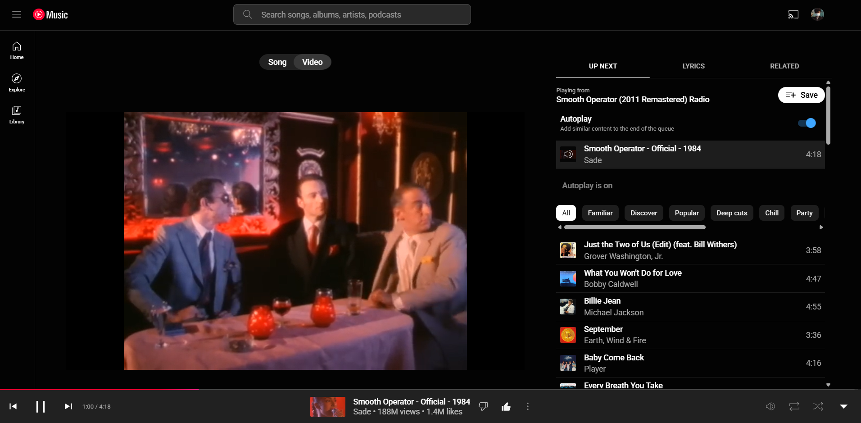861x423 pixels.
Task: Click the queue panel vertical scrollbar
Action: [x=828, y=115]
